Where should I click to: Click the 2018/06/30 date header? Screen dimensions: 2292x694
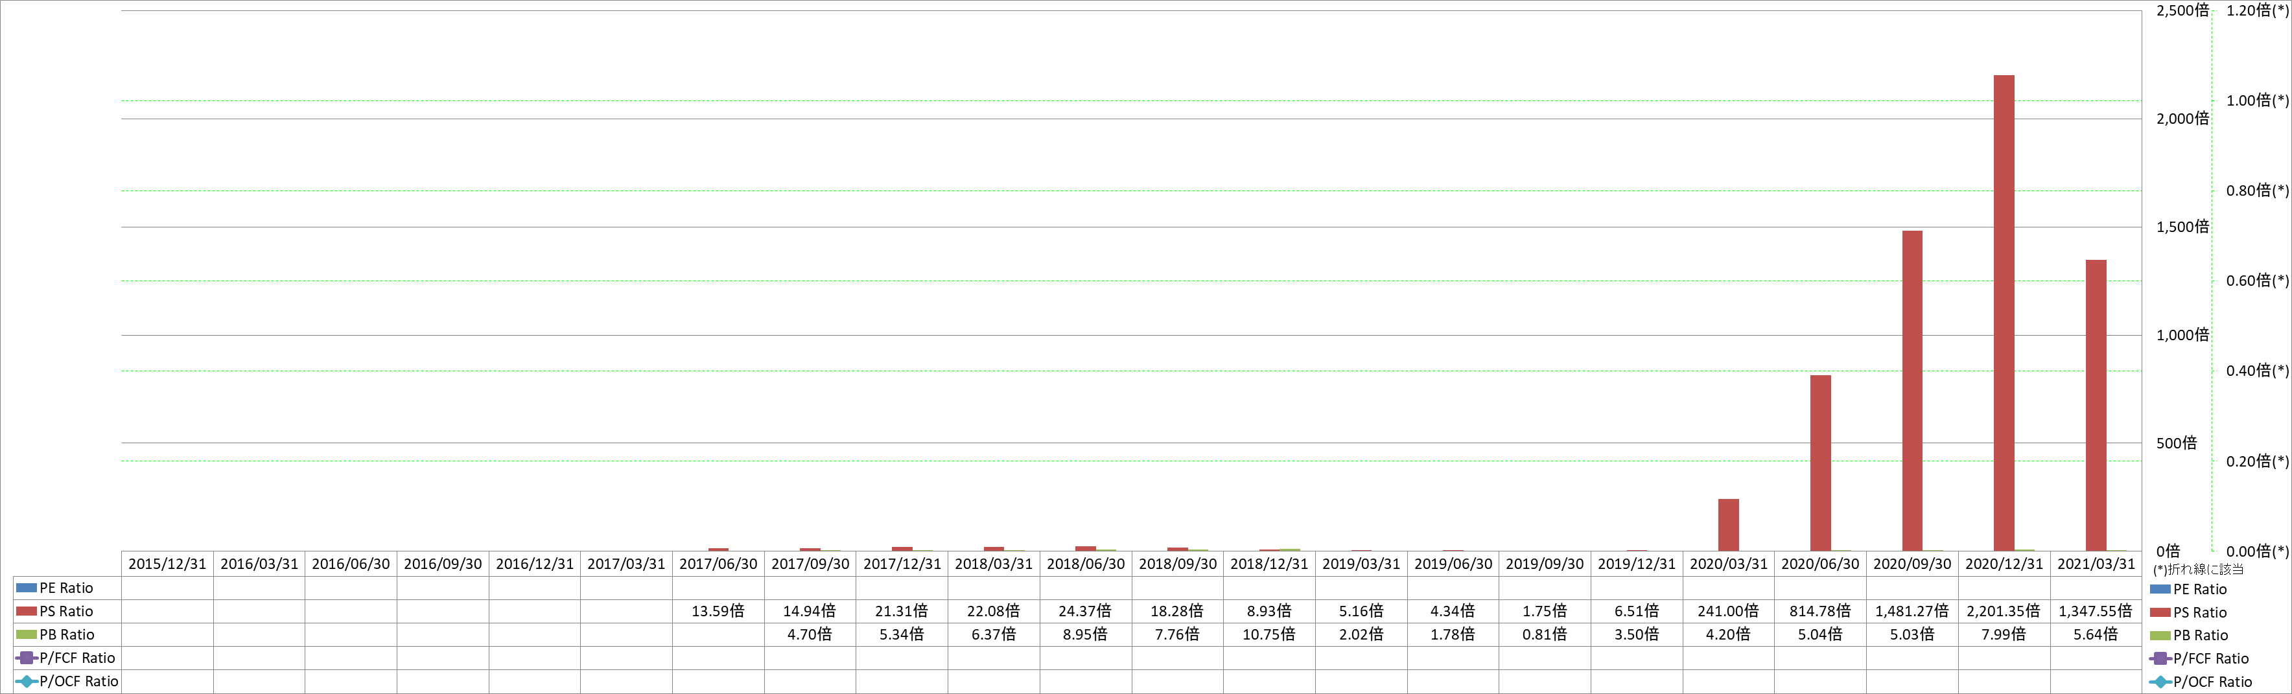pyautogui.click(x=1086, y=564)
